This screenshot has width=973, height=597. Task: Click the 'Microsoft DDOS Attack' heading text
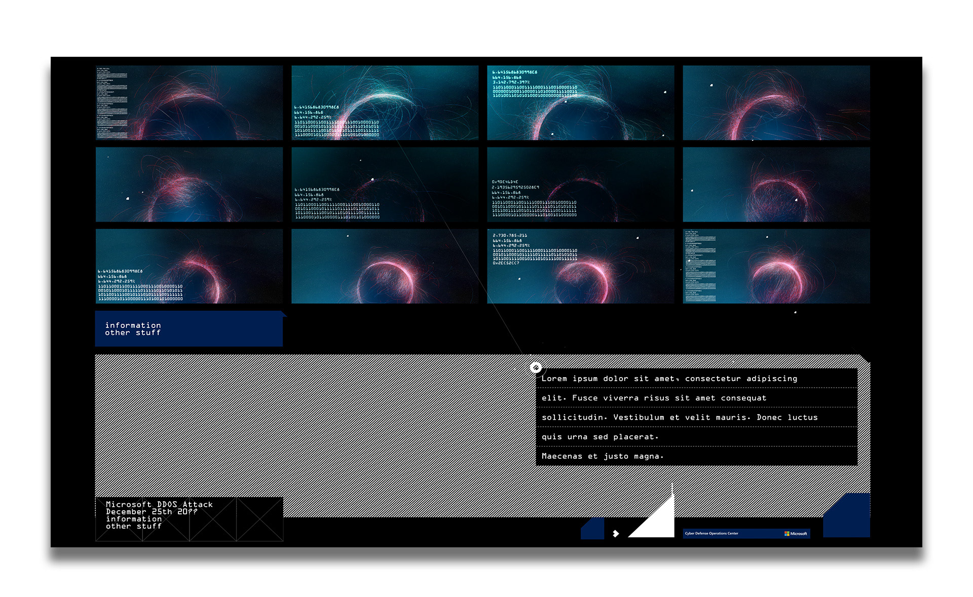pyautogui.click(x=159, y=504)
